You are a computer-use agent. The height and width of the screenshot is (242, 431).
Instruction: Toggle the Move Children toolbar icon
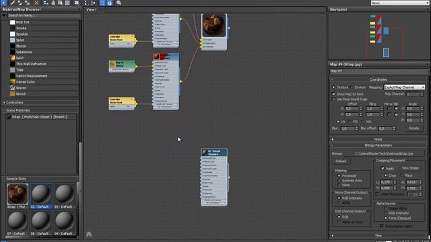[46, 3]
